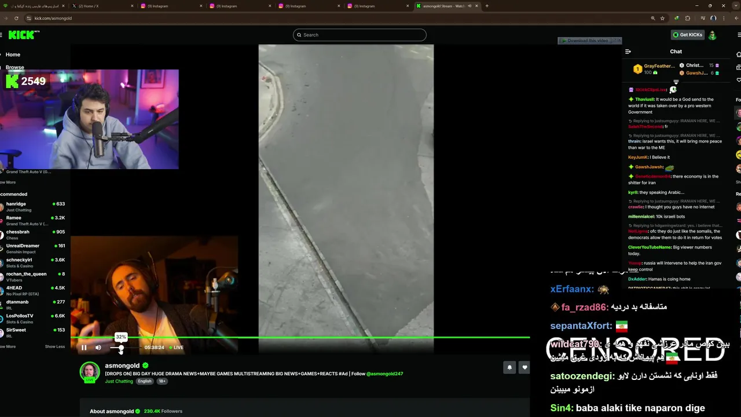Open chessbrah recommended channel
Screen dimensions: 741x417
32,235
